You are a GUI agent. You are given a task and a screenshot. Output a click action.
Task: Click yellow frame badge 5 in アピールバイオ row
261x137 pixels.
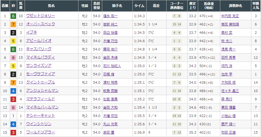[13, 41]
